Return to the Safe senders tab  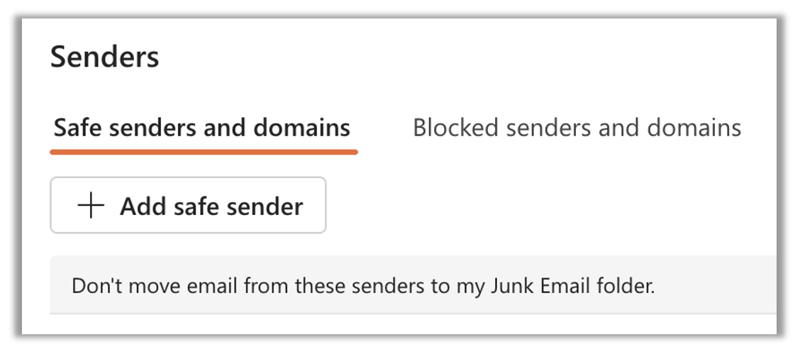tap(202, 128)
